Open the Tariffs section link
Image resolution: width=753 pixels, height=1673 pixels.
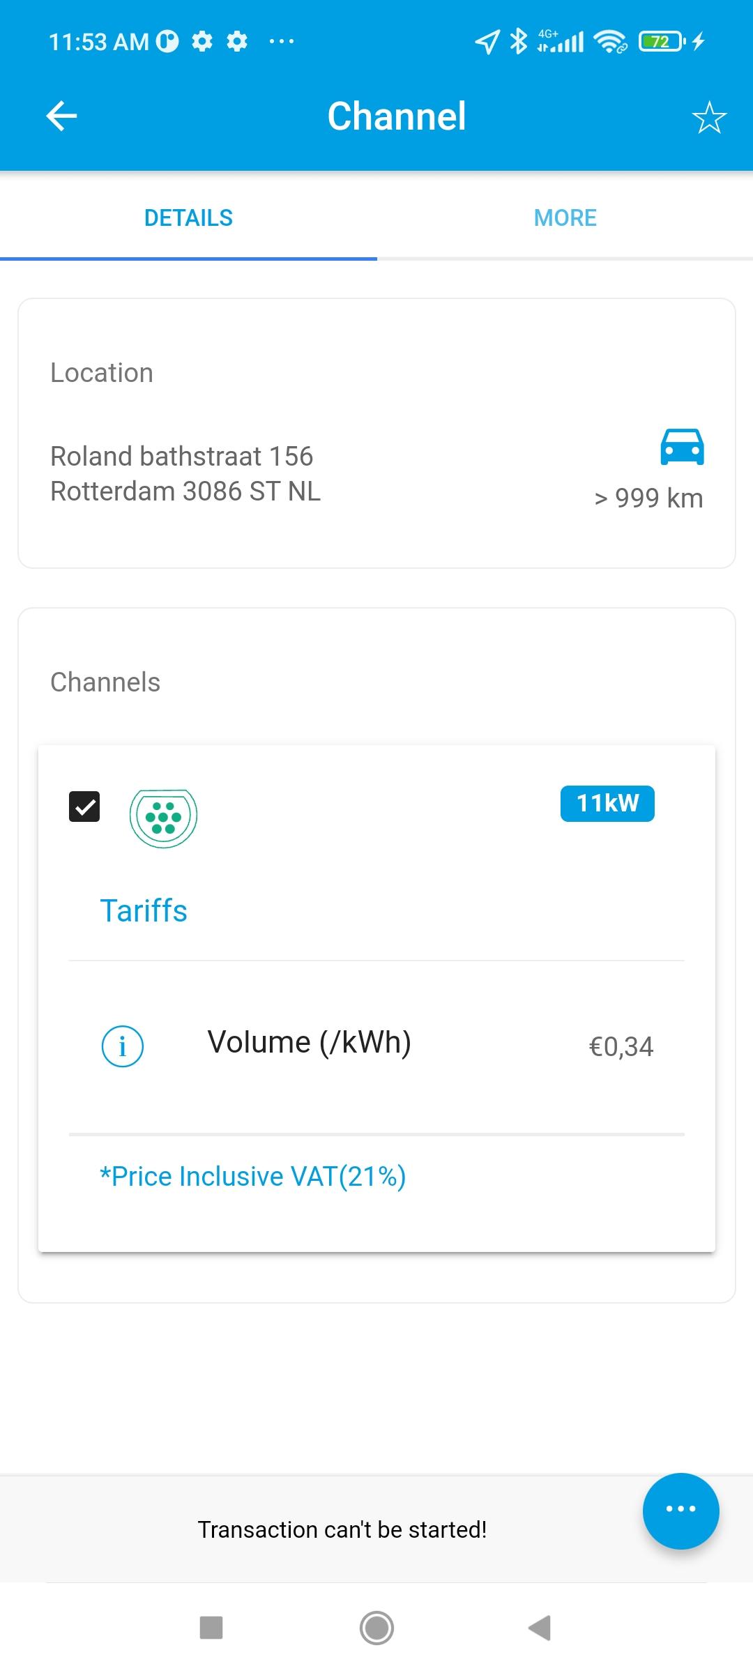tap(144, 910)
